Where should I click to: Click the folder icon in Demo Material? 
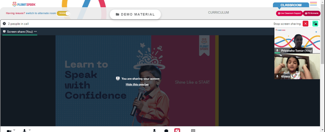tap(117, 14)
